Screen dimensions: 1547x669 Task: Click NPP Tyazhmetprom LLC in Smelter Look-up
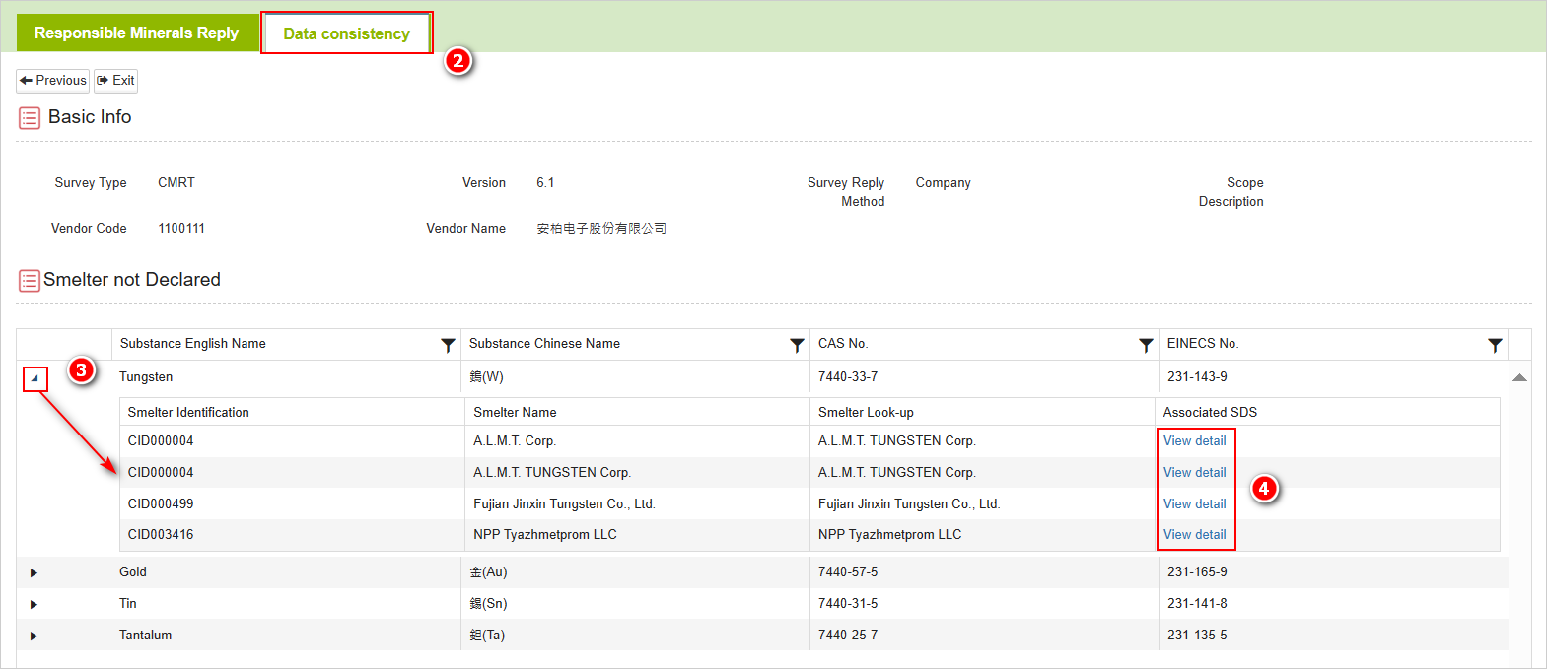click(889, 534)
